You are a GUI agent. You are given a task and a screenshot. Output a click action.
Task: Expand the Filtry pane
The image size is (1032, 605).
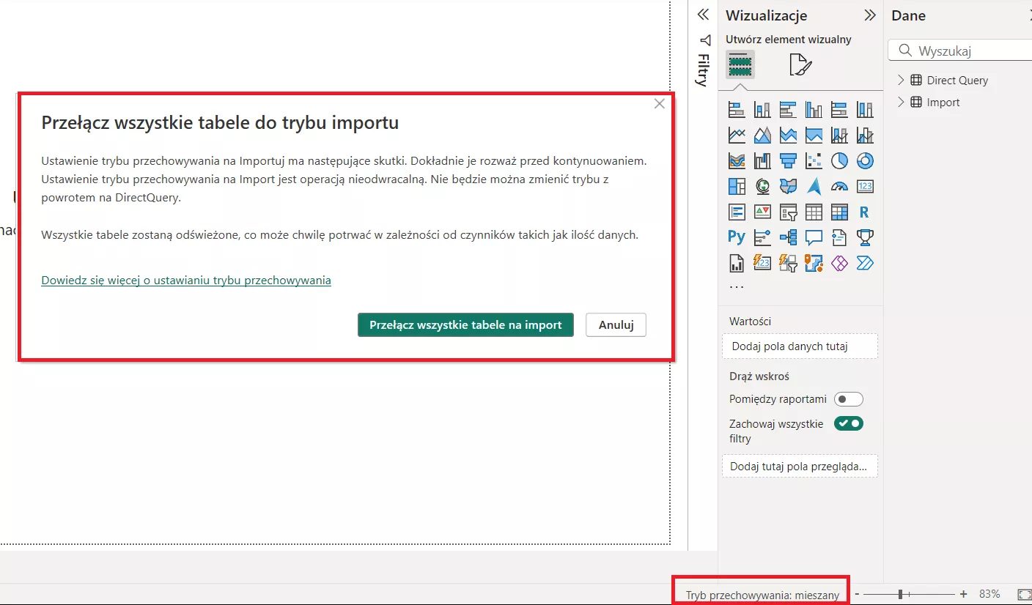tap(703, 15)
